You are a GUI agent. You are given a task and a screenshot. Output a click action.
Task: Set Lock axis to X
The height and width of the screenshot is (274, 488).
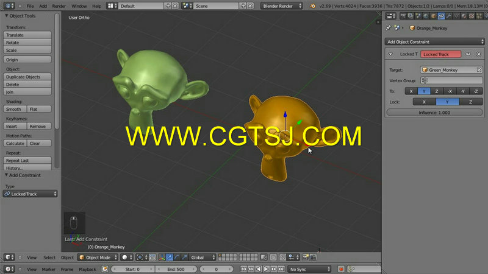coord(424,102)
